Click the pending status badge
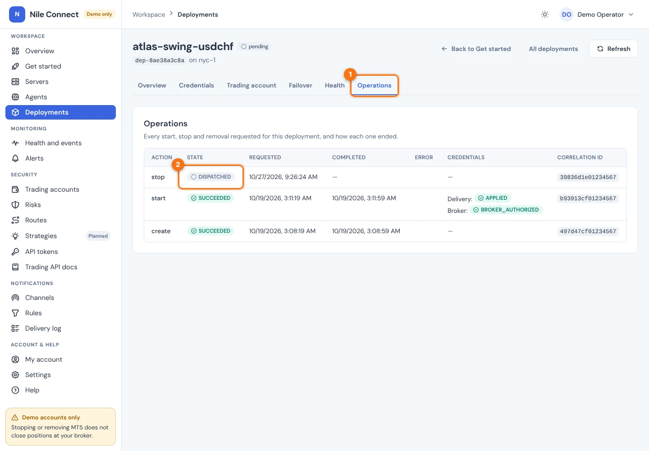Image resolution: width=649 pixels, height=451 pixels. 255,46
